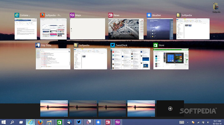Show the touch keyboard from tray

[182, 122]
